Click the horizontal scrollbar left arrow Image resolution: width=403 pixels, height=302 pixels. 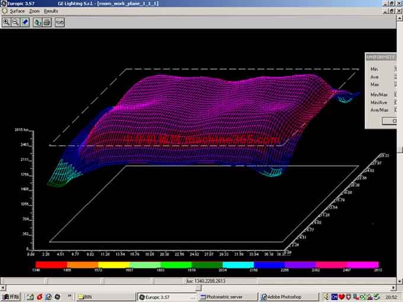pos(2,288)
